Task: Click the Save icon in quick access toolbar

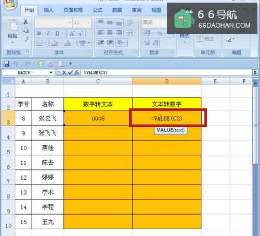Action: coord(7,64)
